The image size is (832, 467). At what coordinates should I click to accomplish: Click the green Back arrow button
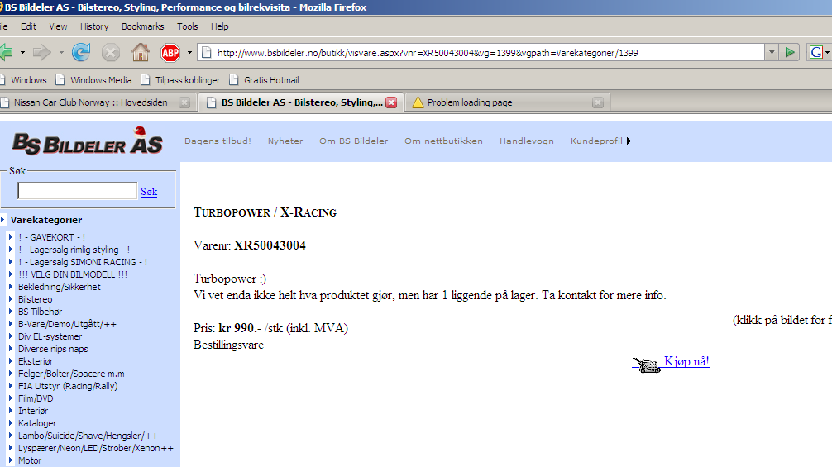click(6, 52)
